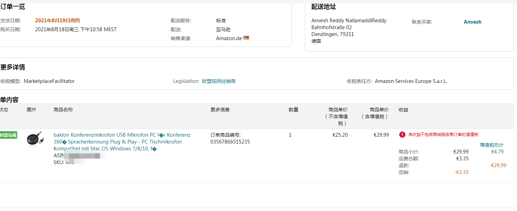Click the VAT total €4.79
This screenshot has height=211, width=517.
(x=497, y=151)
